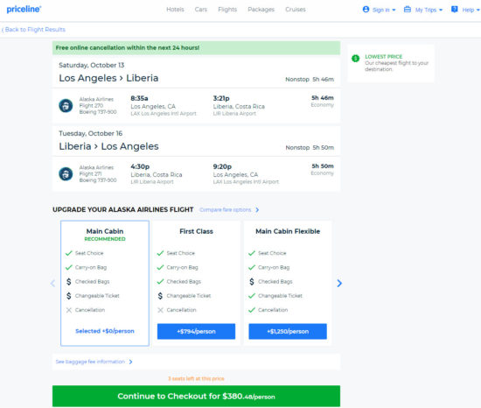The image size is (481, 408).
Task: Click Changeable Ticket checkmark in Main Cabin Flexible
Action: coord(252,296)
